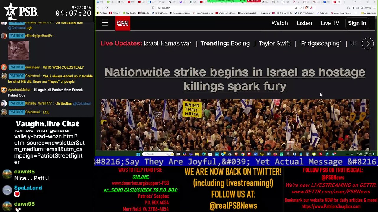The image size is (378, 212).
Task: Open the taskbar clock showing 4:06 AM
Action: 368,154
